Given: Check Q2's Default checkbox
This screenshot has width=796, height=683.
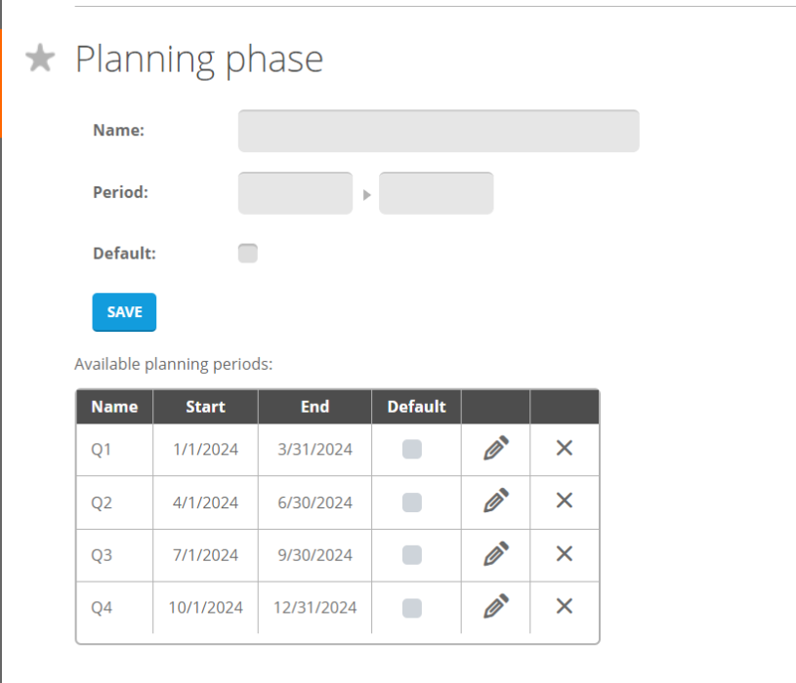Looking at the screenshot, I should (x=411, y=502).
